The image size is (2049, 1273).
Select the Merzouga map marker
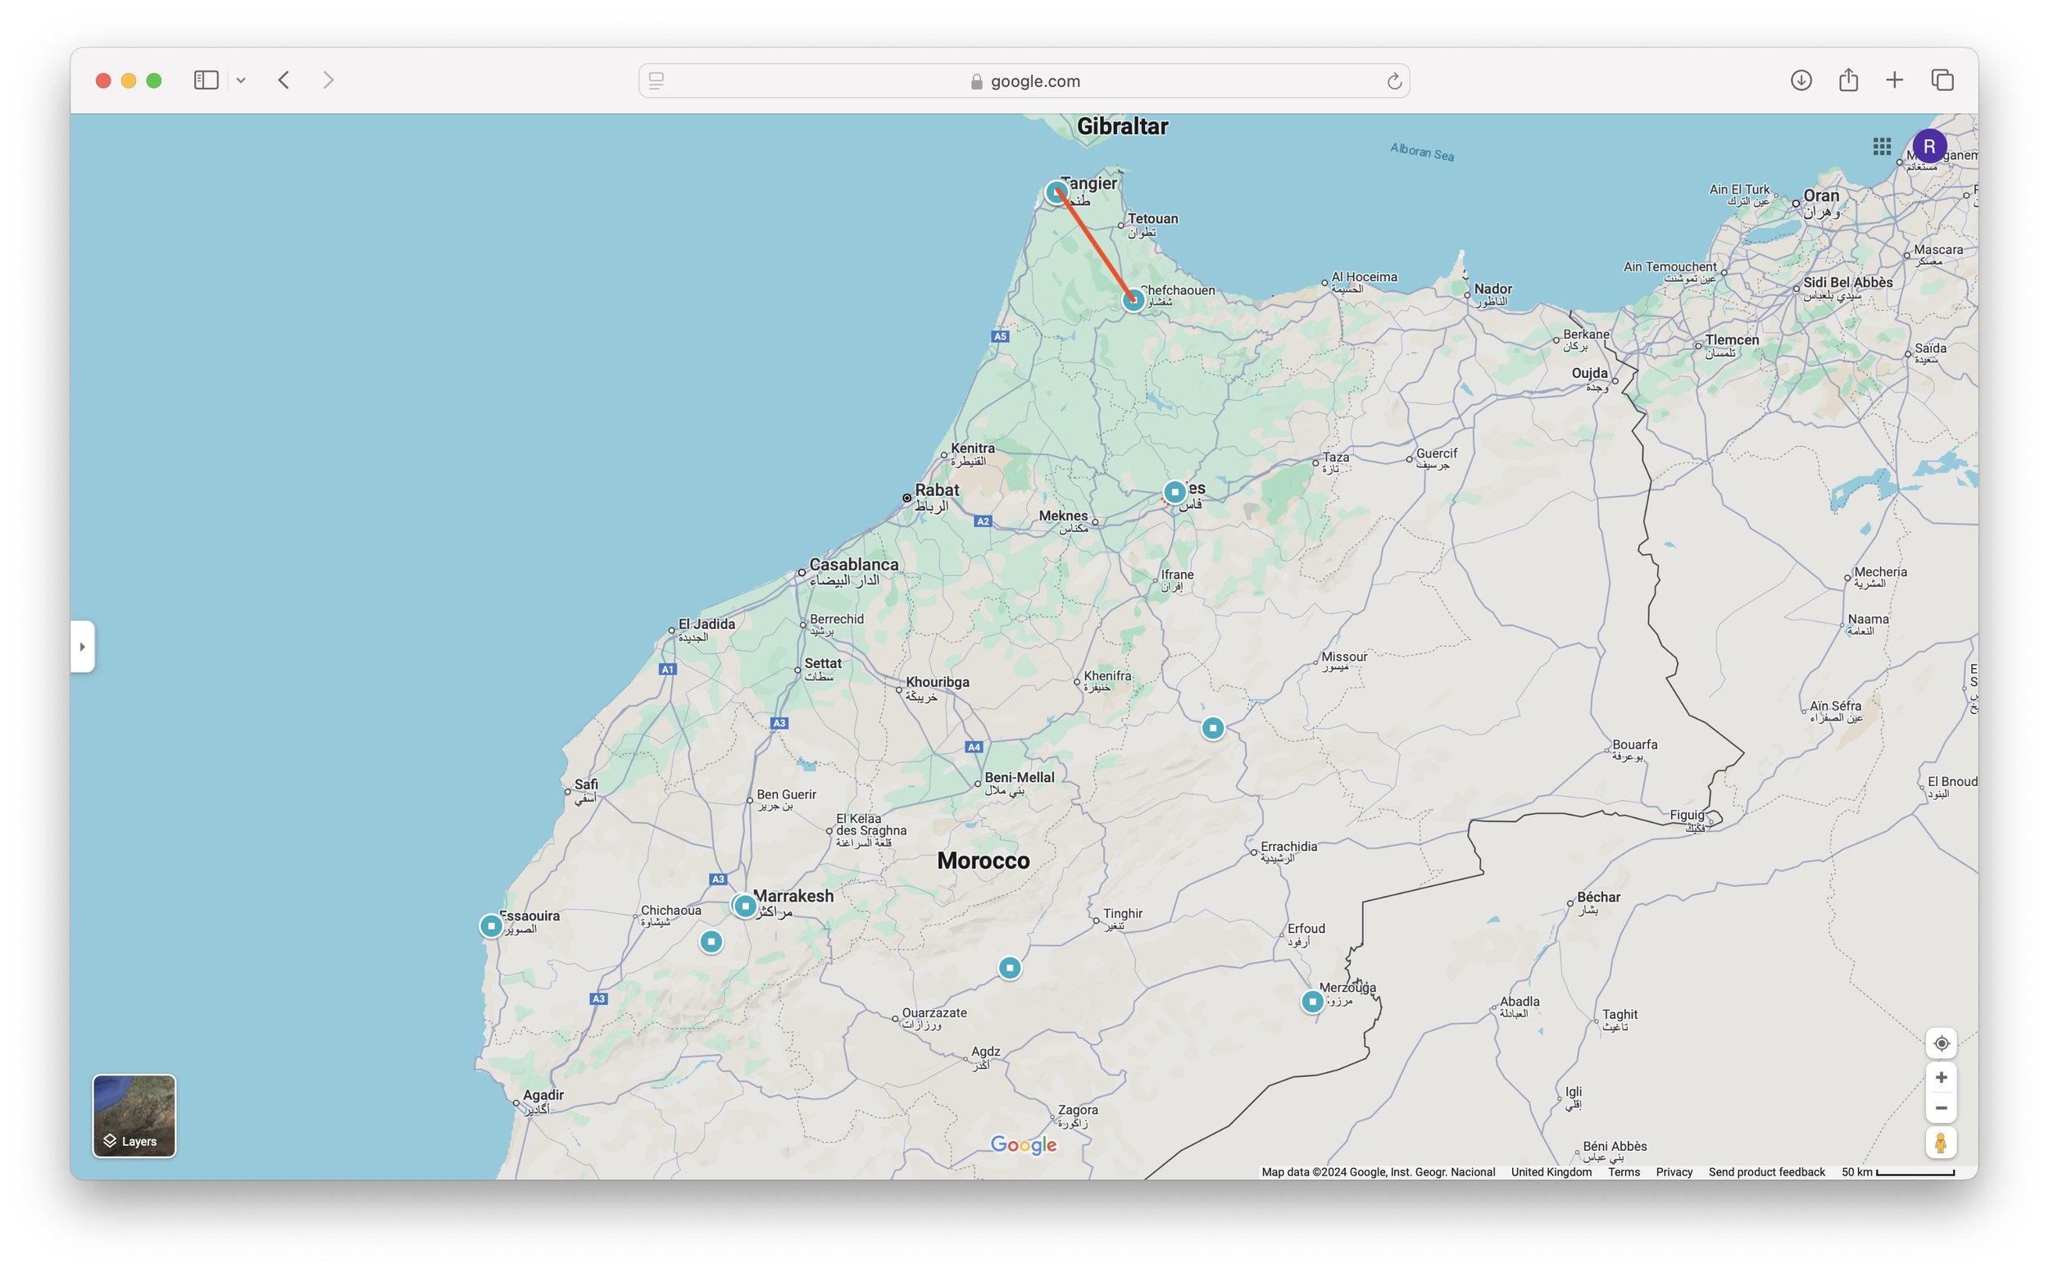pyautogui.click(x=1311, y=1002)
